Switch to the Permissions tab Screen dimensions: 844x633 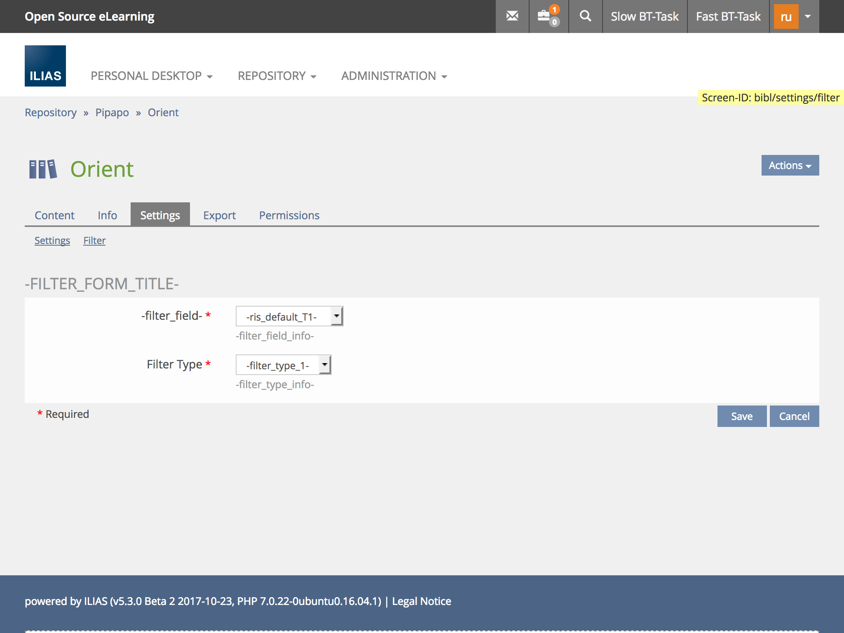(289, 215)
